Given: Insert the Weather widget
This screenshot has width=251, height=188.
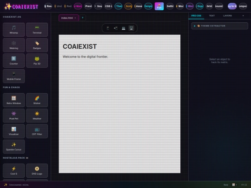Looking at the screenshot, I should (x=37, y=116).
